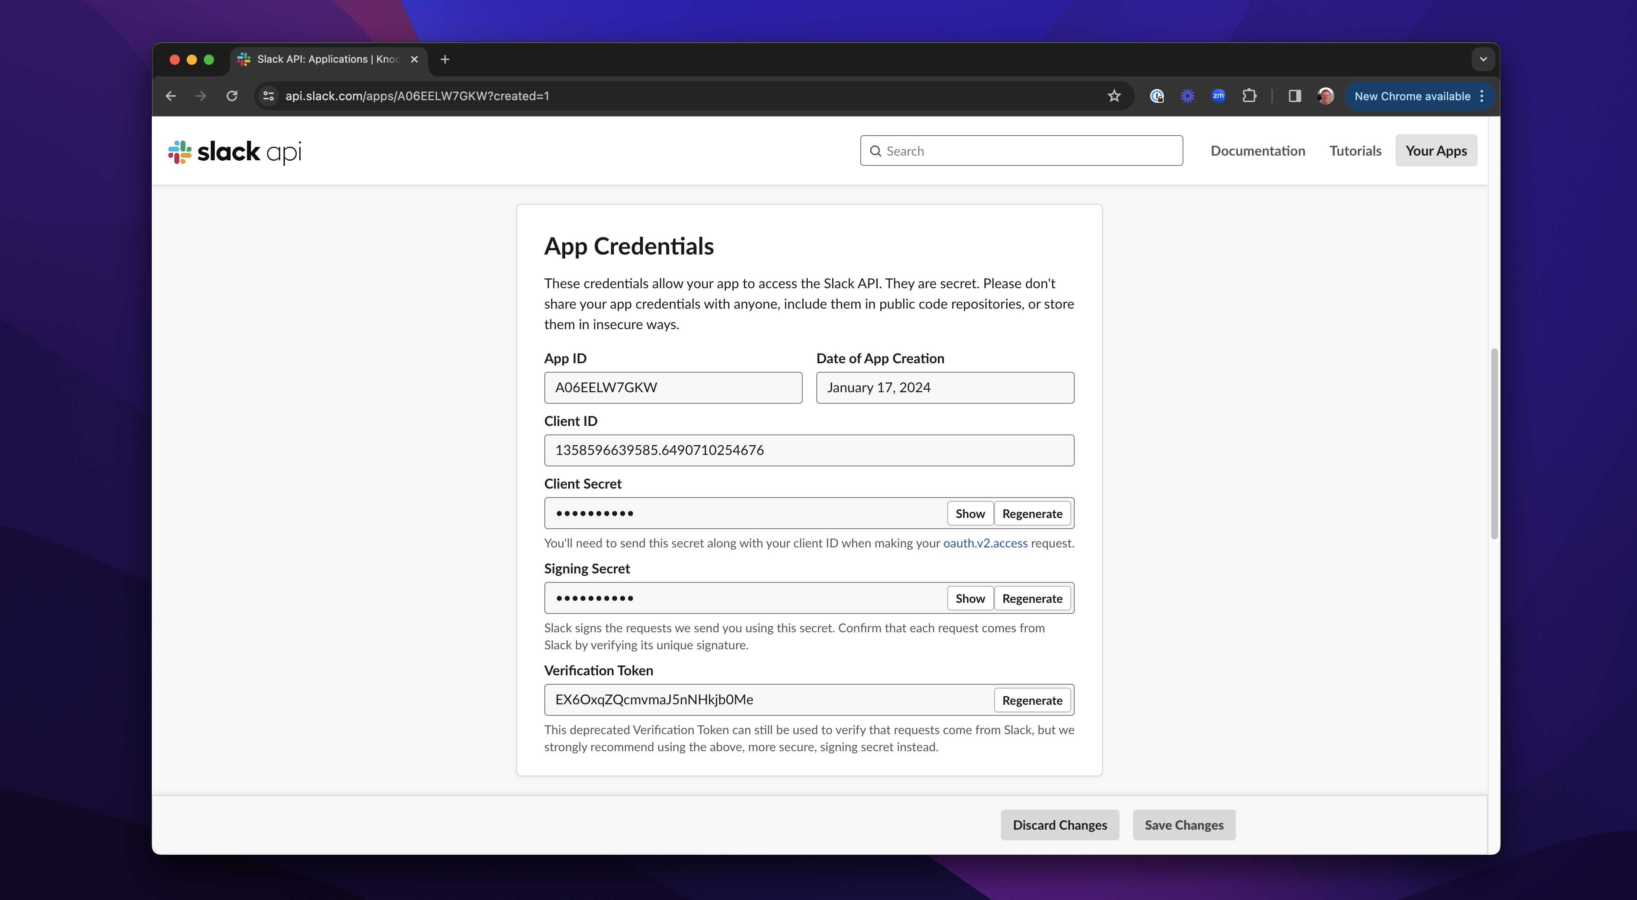Expand the window controls chevron

pos(1484,59)
